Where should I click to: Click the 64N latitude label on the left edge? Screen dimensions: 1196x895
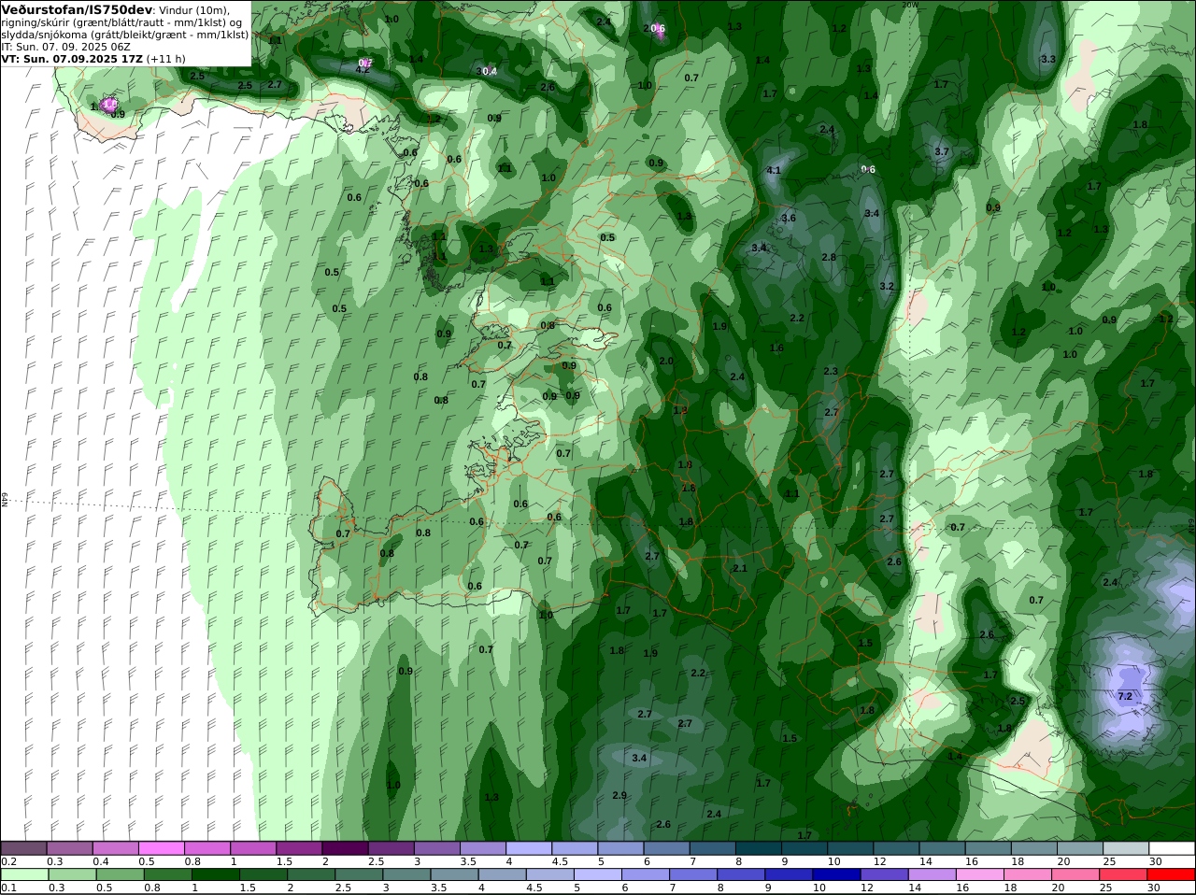5,500
